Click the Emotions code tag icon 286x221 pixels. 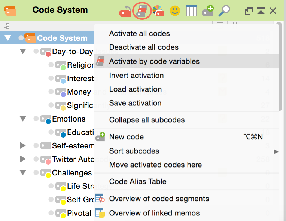[x=45, y=120]
